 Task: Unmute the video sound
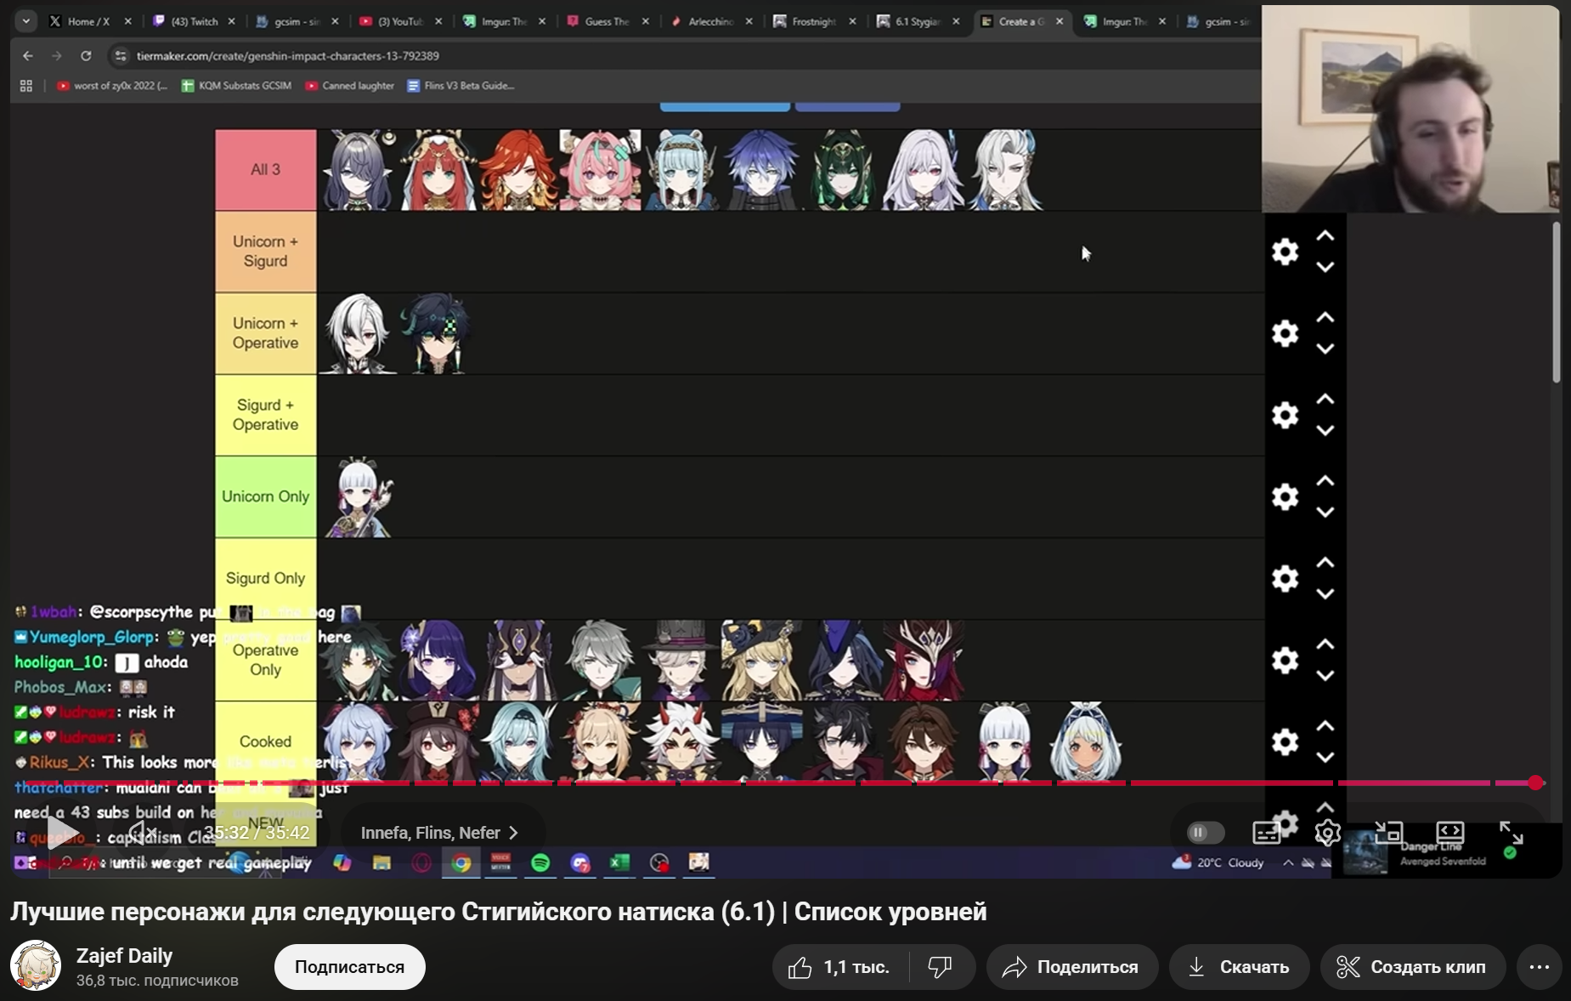tap(141, 833)
